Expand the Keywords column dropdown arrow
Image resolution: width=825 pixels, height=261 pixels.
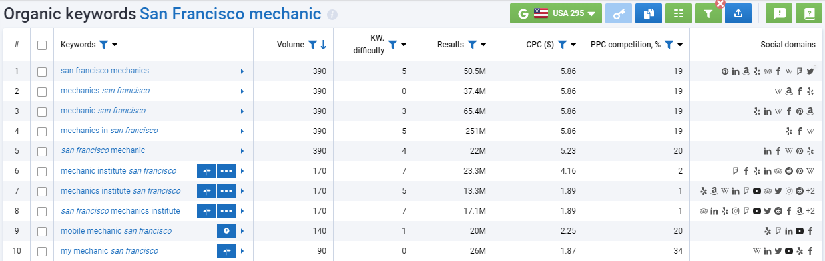(x=115, y=45)
